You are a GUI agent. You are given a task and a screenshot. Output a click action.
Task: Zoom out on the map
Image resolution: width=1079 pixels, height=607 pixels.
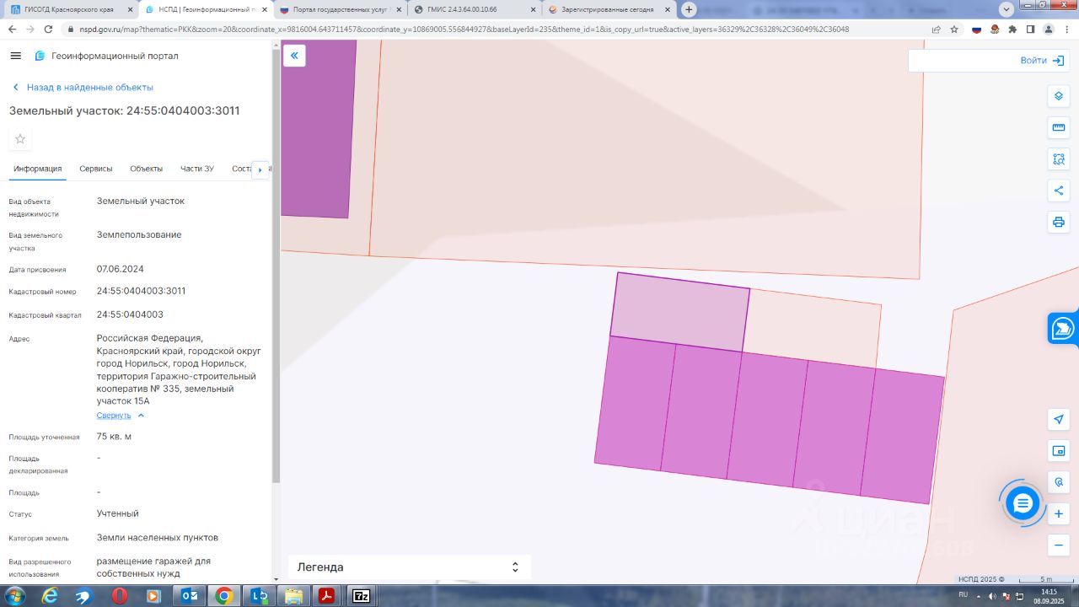point(1059,545)
